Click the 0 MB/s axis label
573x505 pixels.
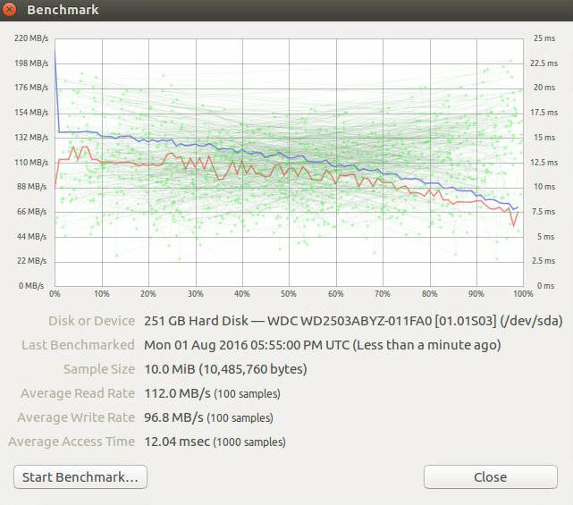tap(31, 286)
